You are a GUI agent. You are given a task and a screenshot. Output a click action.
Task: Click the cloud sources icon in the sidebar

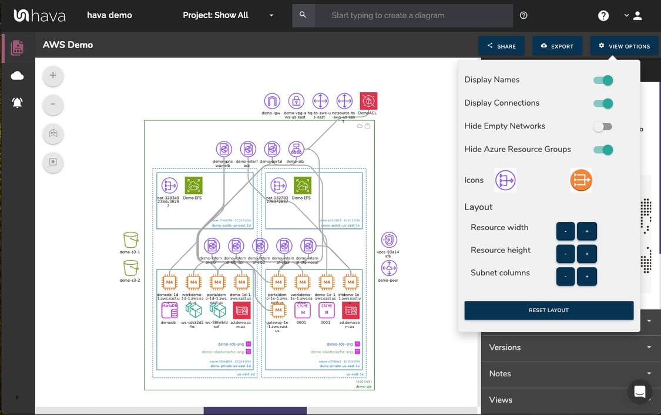pos(17,75)
